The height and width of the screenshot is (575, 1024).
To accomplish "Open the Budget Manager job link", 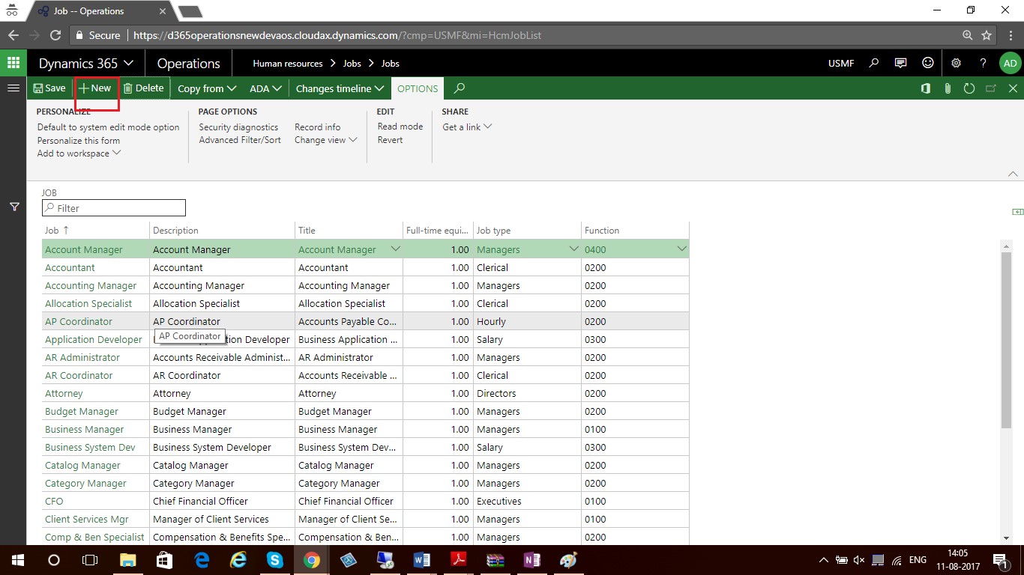I will [x=82, y=411].
